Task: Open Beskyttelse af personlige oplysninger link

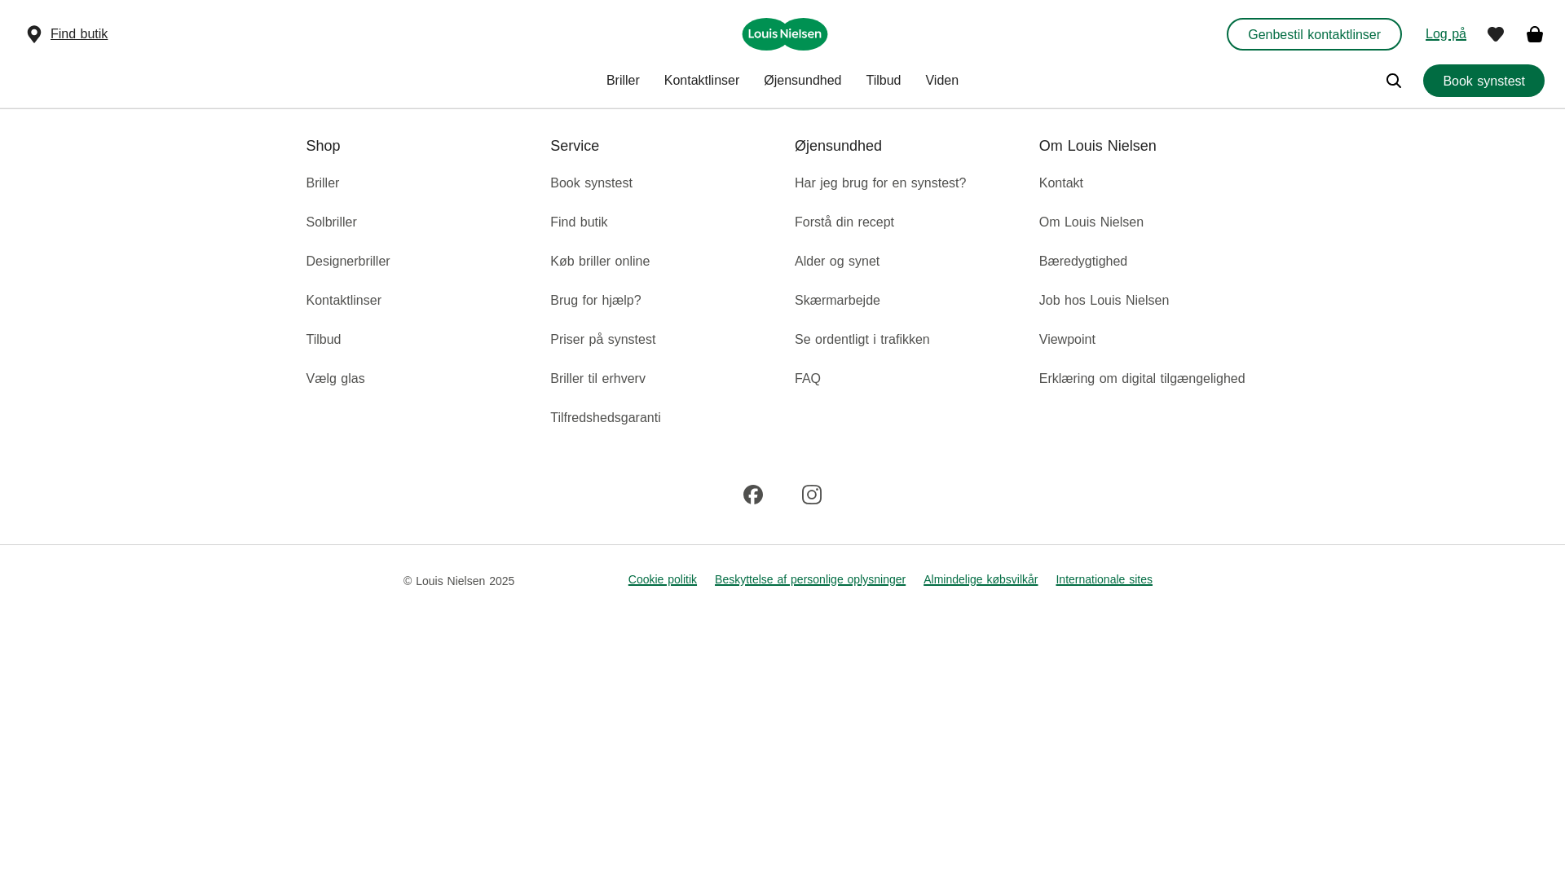Action: click(809, 579)
